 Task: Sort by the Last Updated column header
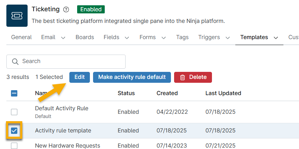223,93
